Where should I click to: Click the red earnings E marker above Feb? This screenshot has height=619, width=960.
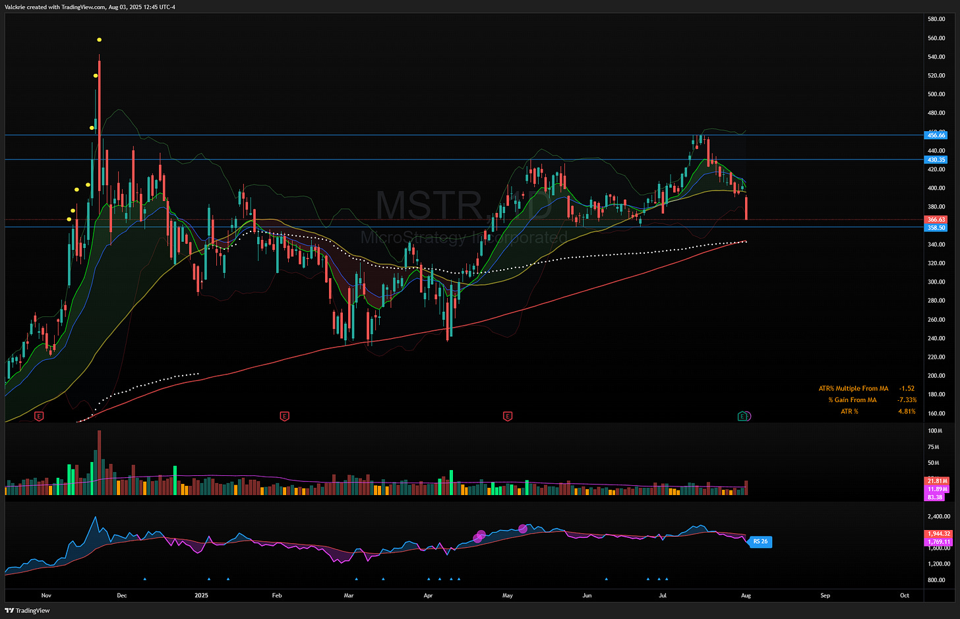pyautogui.click(x=284, y=416)
